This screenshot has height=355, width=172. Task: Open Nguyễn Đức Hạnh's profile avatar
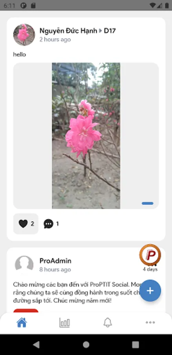(24, 35)
